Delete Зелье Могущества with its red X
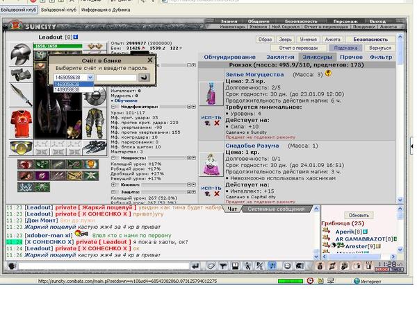This screenshot has width=417, height=312. [x=217, y=123]
